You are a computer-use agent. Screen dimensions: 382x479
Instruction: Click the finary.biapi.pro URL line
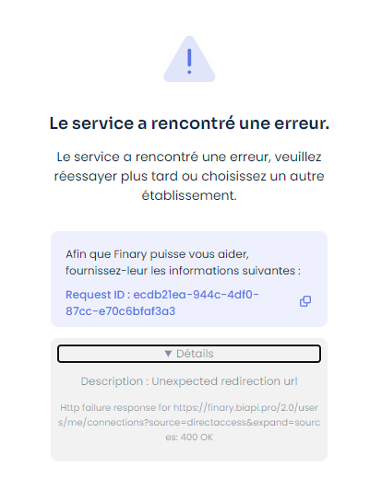click(189, 408)
